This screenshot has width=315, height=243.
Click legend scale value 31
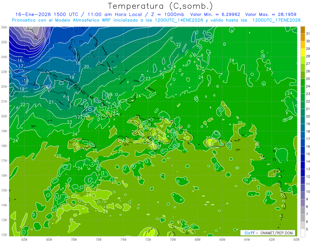(x=308, y=34)
